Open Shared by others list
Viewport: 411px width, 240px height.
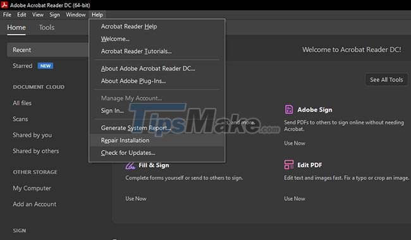35,151
